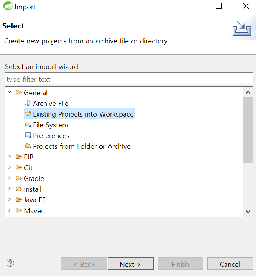Click the scroll down arrow in wizard list
This screenshot has height=276, width=256.
[248, 212]
